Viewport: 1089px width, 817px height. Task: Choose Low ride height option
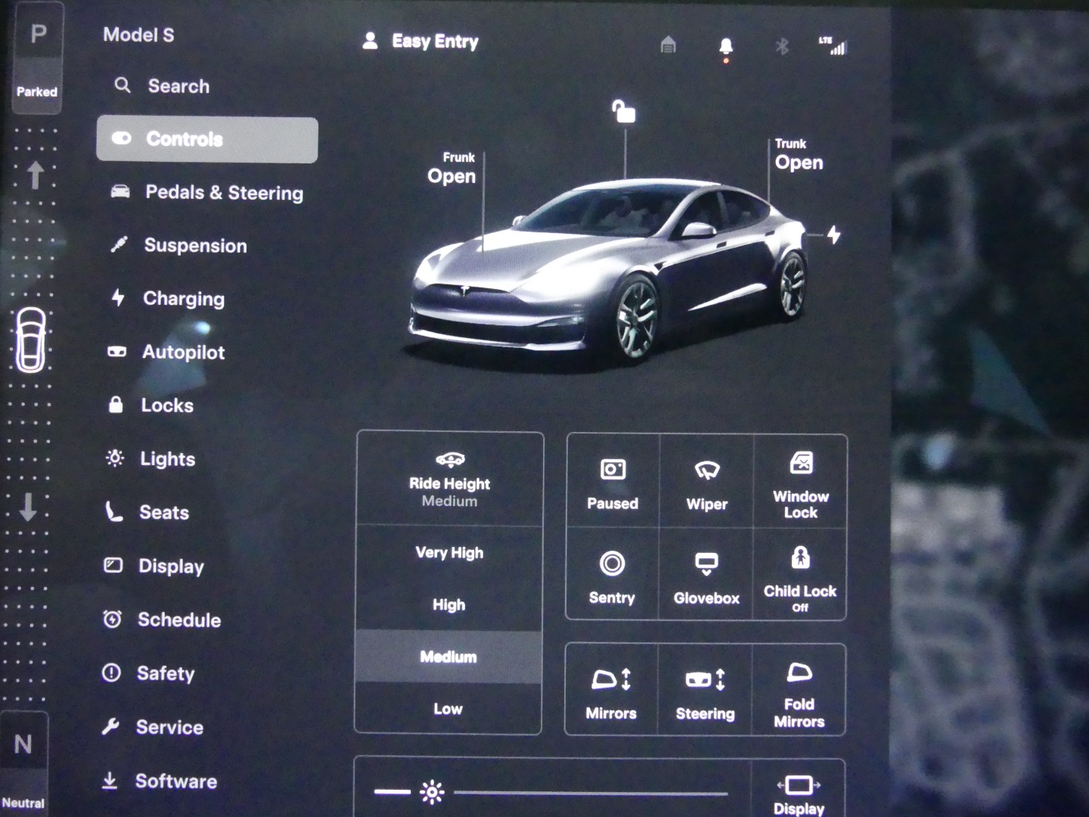448,709
